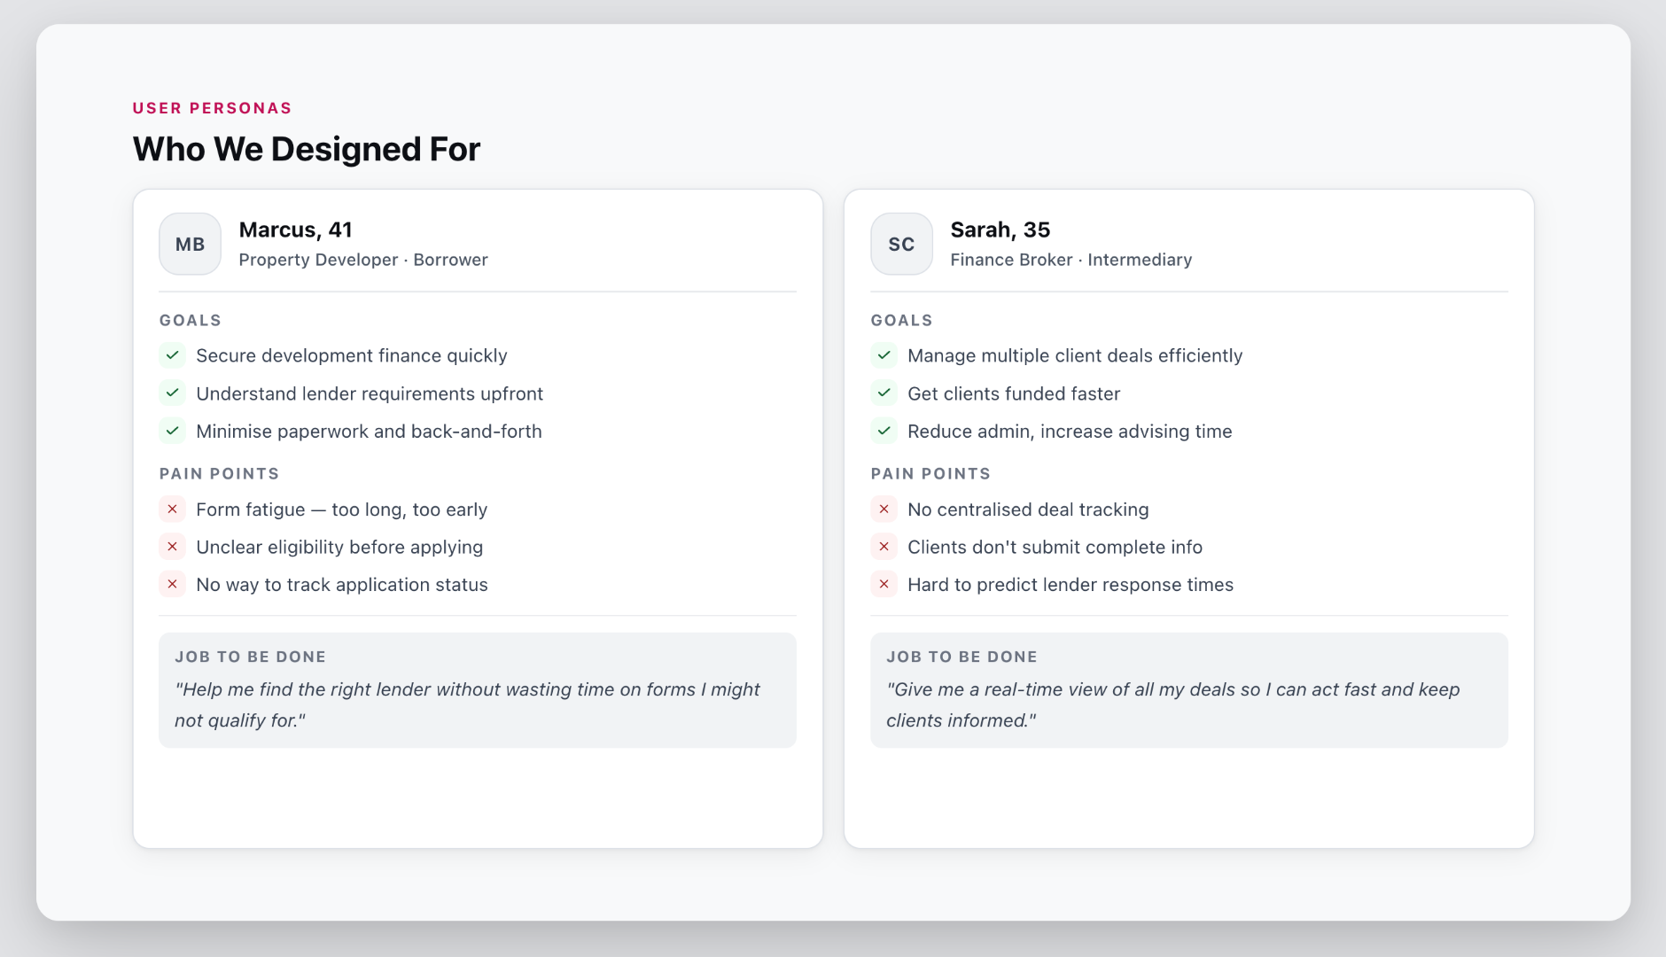Click checkmark beside Understand lender requirements upfront
1666x957 pixels.
(x=173, y=393)
